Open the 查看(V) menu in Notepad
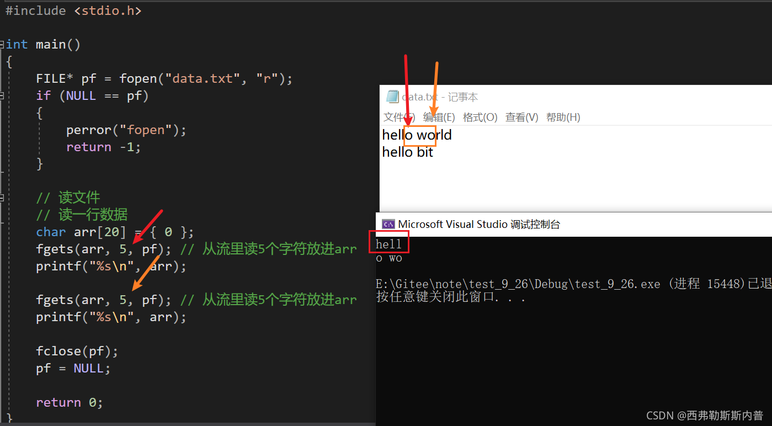 pyautogui.click(x=522, y=117)
